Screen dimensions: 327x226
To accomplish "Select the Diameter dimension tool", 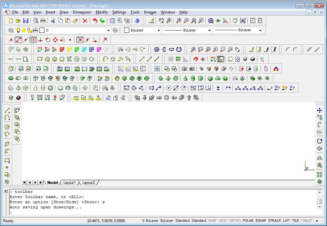I will point(176,88).
